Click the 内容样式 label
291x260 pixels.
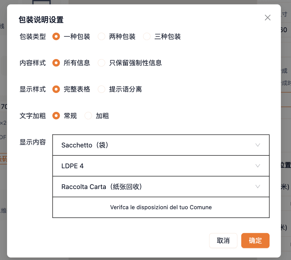[x=33, y=63]
